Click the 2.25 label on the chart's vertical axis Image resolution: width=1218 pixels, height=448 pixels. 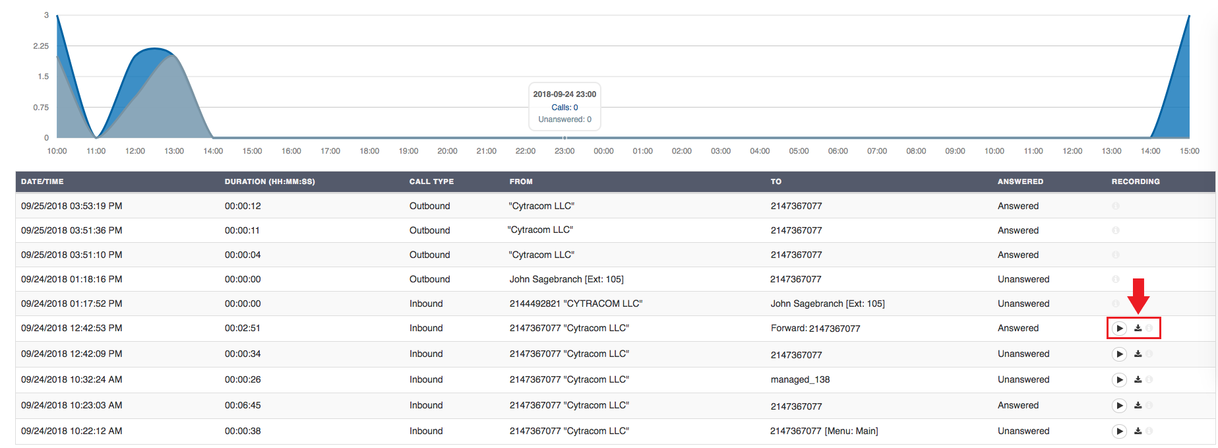(x=41, y=46)
